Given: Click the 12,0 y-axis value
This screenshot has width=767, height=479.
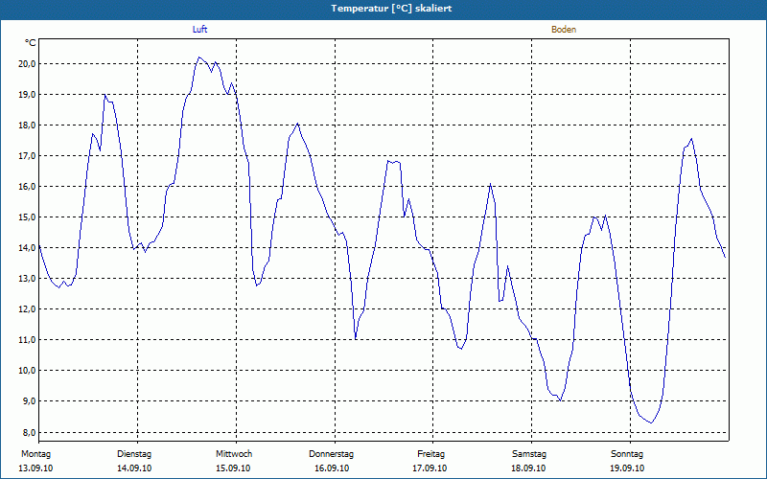Looking at the screenshot, I should point(27,308).
